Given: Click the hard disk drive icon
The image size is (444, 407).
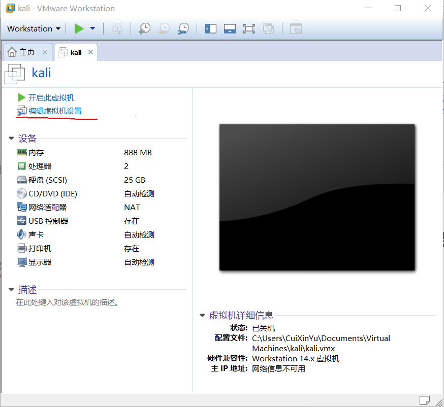Looking at the screenshot, I should [x=21, y=180].
